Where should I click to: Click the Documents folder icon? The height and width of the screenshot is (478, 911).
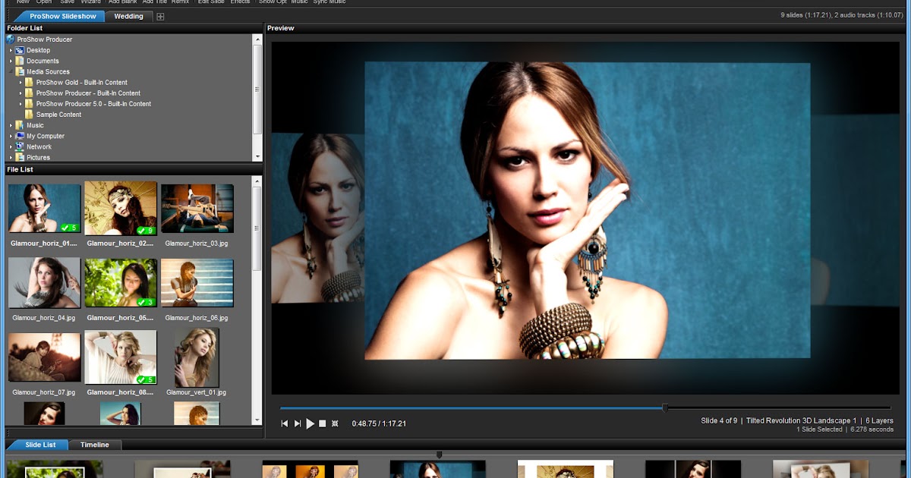[x=20, y=61]
